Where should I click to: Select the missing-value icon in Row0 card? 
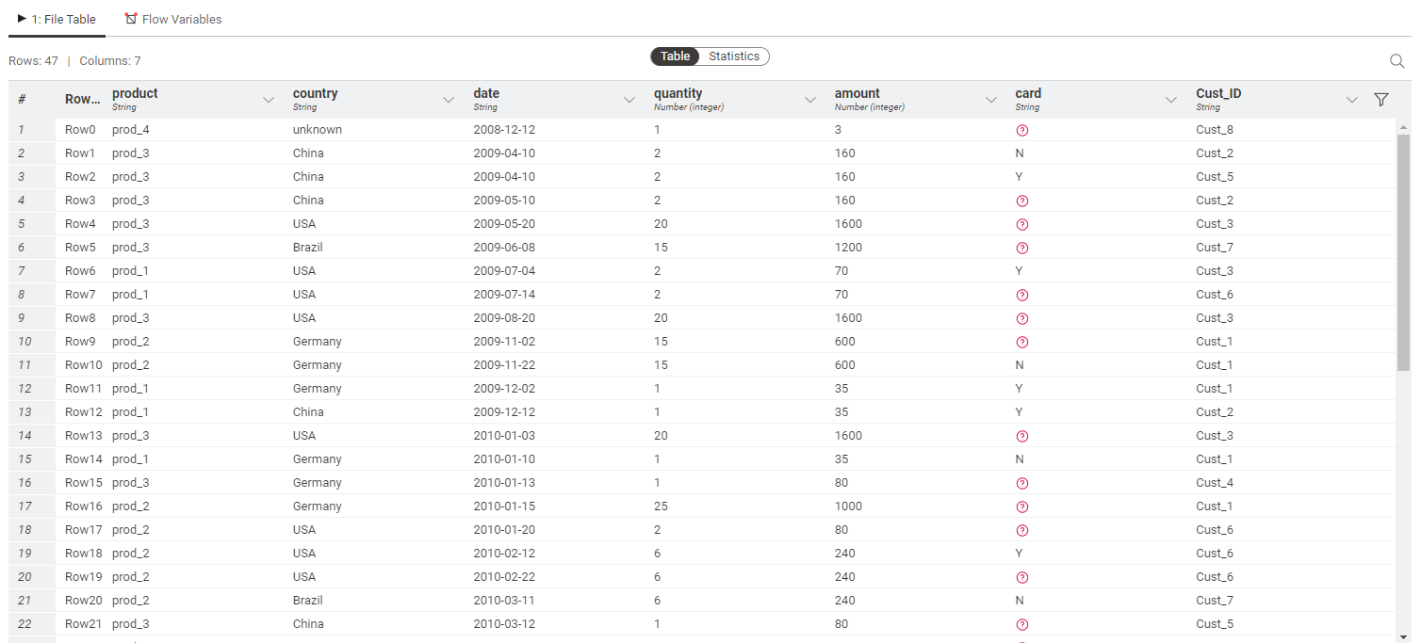pyautogui.click(x=1021, y=130)
